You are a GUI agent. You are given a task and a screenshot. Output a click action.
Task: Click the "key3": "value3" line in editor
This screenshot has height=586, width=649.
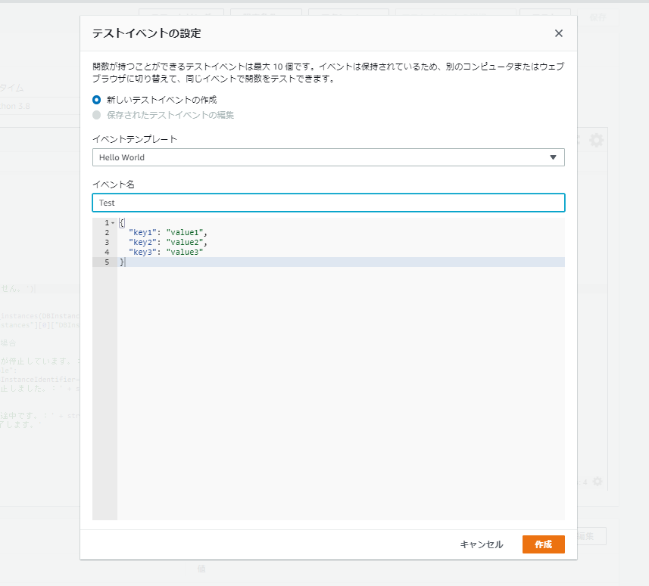(166, 252)
